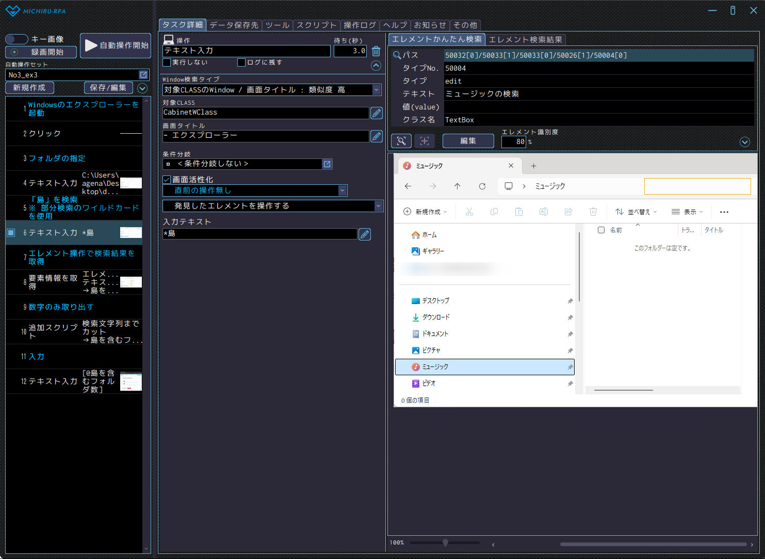Toggle the キー画像 switch

point(17,39)
